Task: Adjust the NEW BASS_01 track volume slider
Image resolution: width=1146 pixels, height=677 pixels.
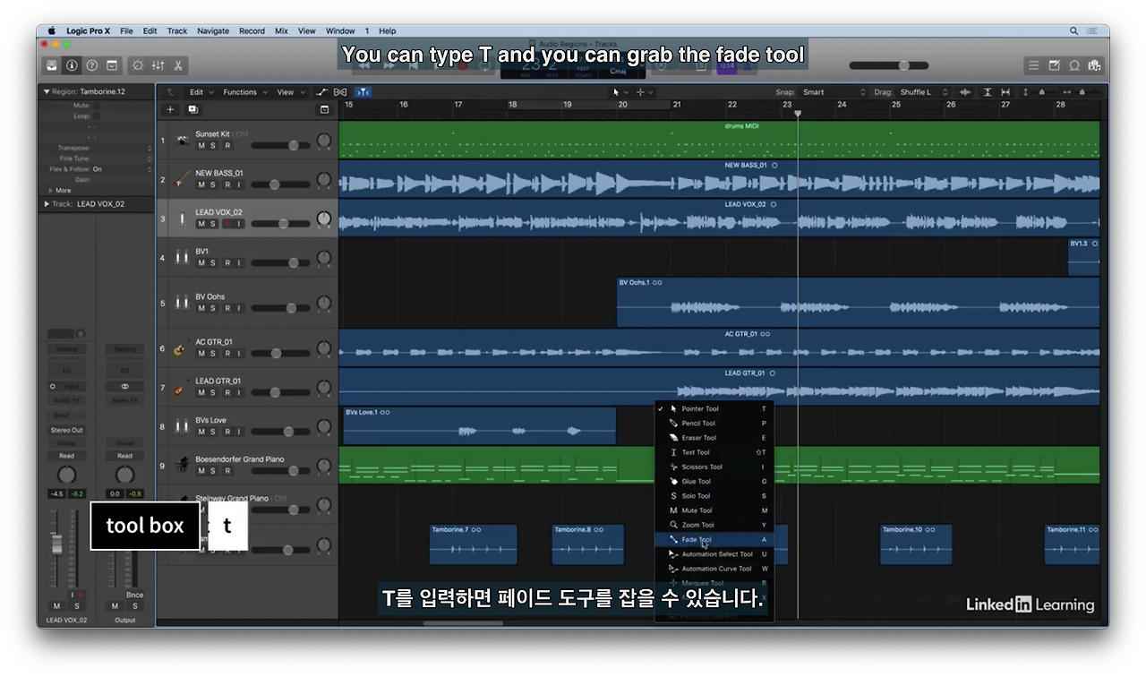Action: (x=280, y=184)
